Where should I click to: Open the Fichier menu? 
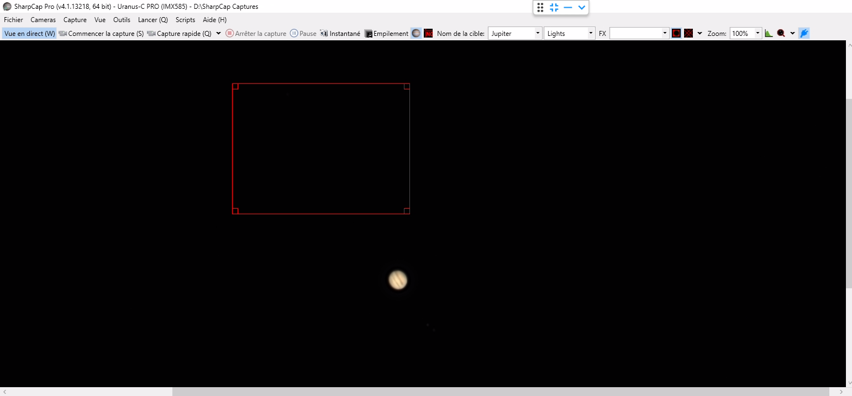tap(13, 19)
